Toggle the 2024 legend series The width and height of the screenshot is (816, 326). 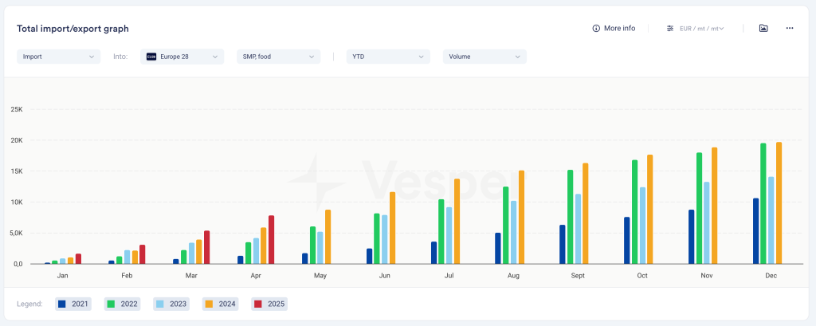[220, 304]
